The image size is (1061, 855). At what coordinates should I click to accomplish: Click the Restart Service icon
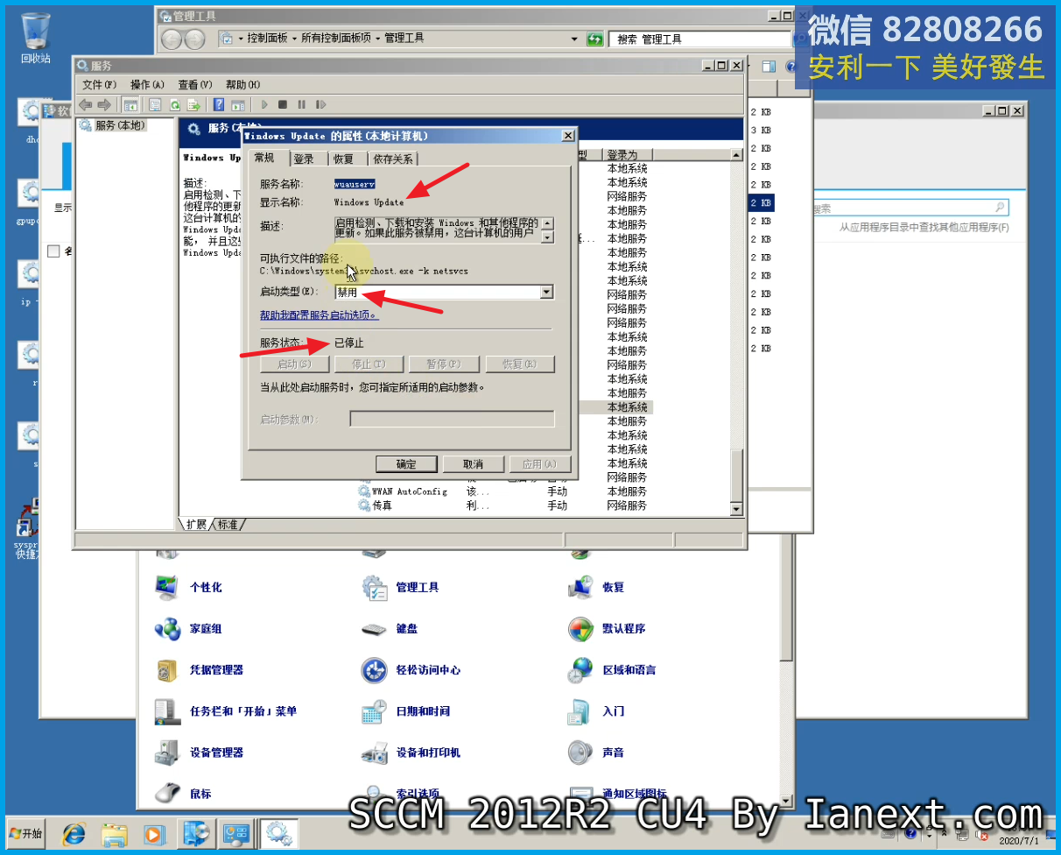click(320, 104)
